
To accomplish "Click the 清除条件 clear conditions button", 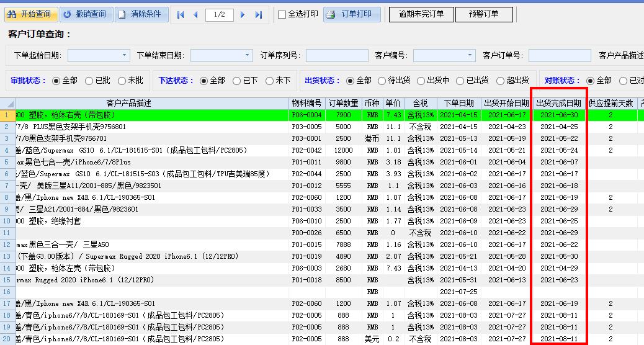I will point(141,14).
